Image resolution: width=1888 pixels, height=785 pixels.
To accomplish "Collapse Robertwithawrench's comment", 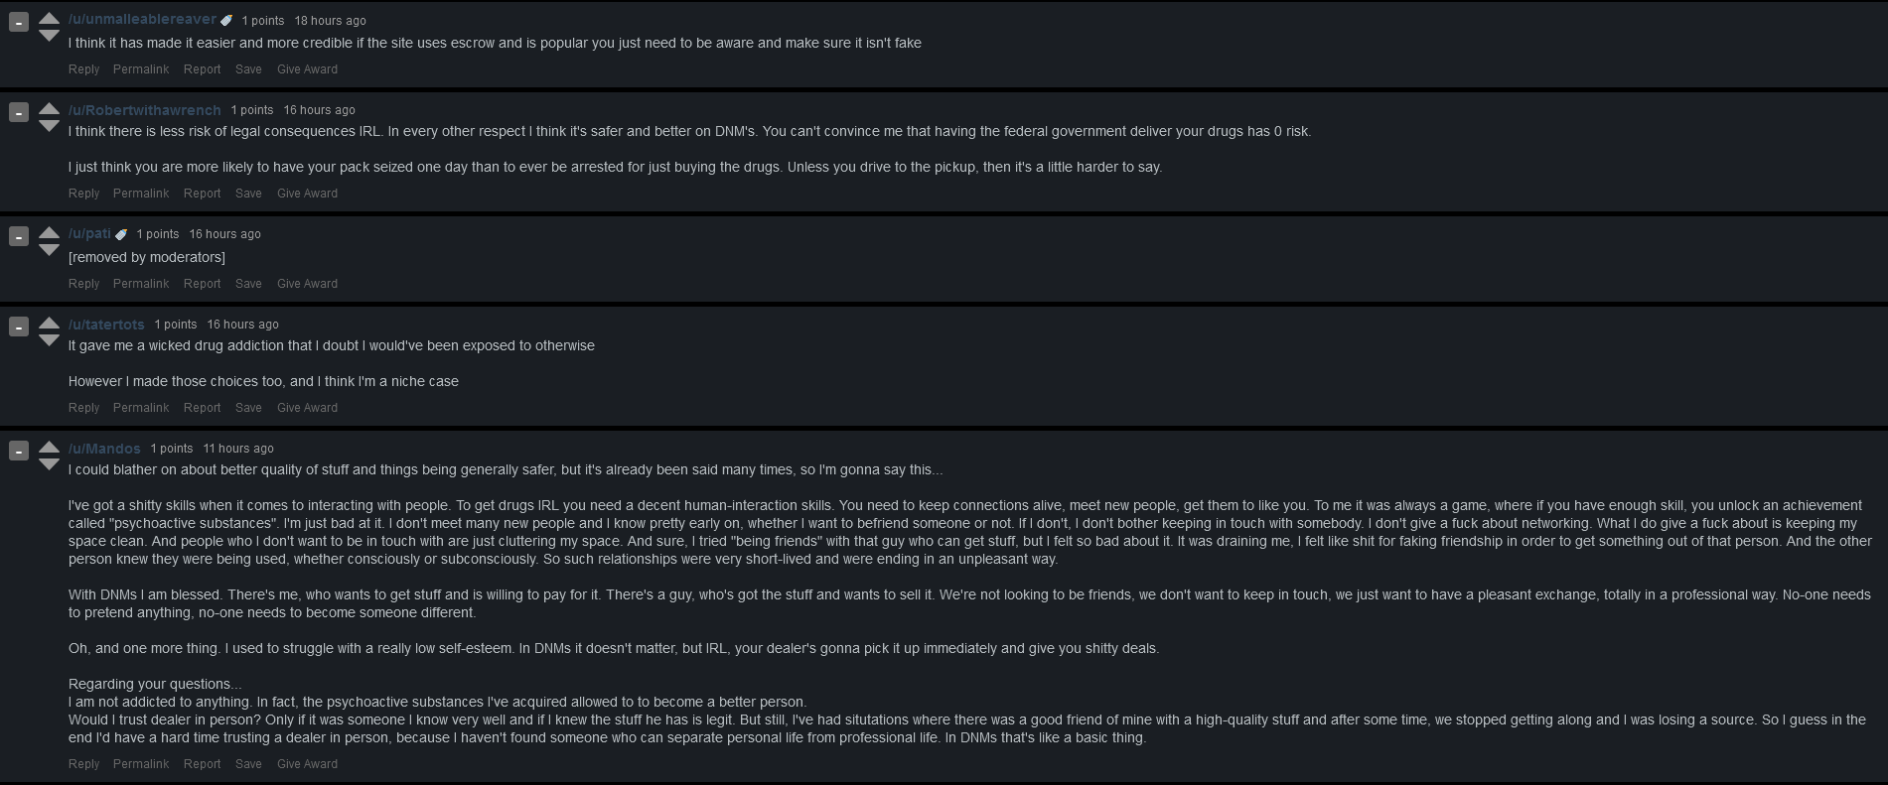I will (18, 112).
